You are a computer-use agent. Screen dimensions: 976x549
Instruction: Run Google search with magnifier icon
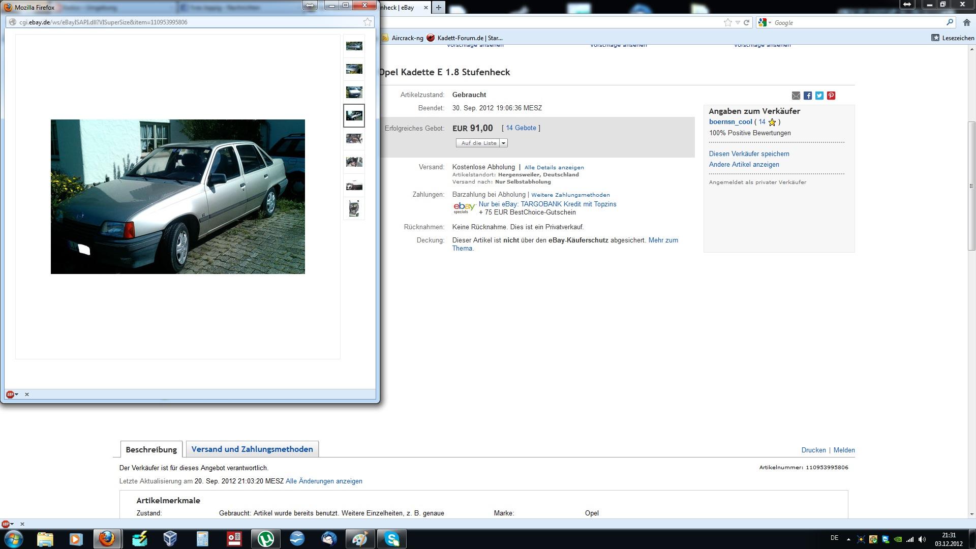tap(950, 22)
